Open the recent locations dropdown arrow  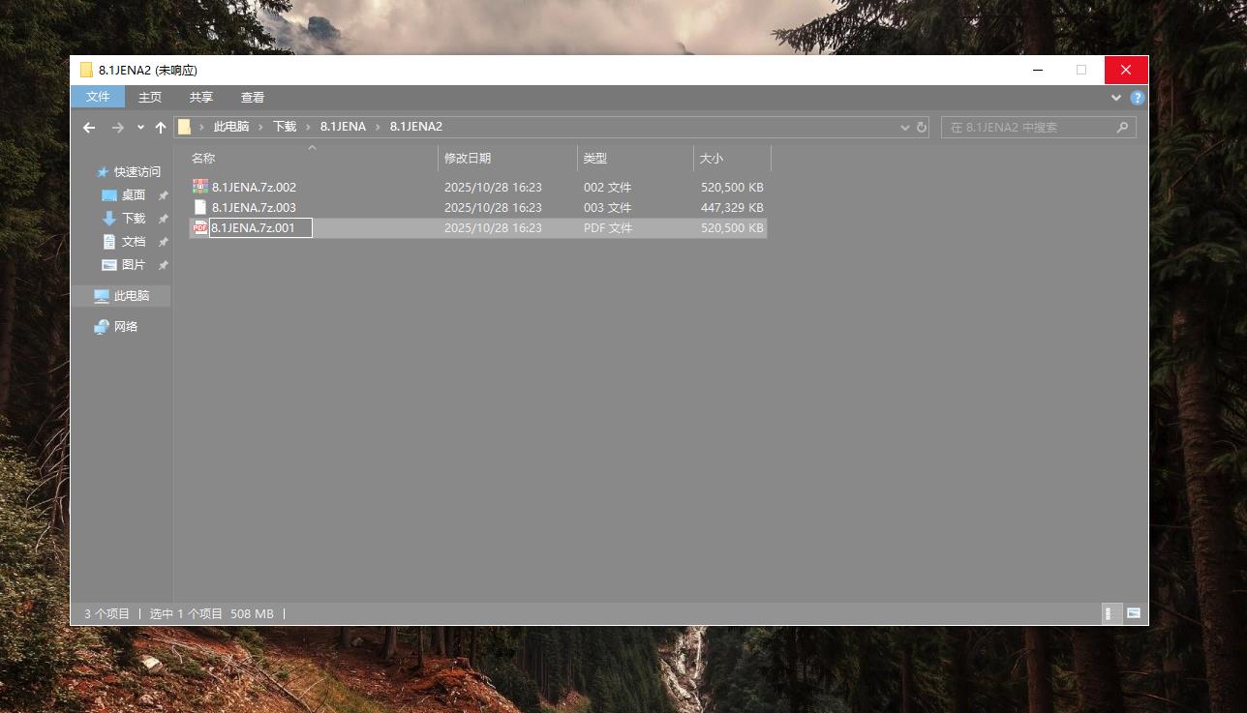[140, 127]
